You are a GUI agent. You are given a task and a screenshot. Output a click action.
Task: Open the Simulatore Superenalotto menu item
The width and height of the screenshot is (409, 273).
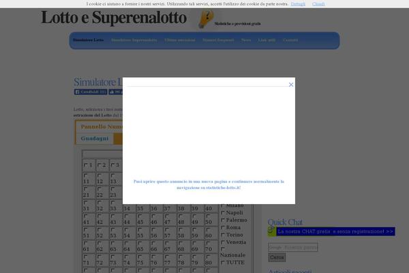[134, 40]
